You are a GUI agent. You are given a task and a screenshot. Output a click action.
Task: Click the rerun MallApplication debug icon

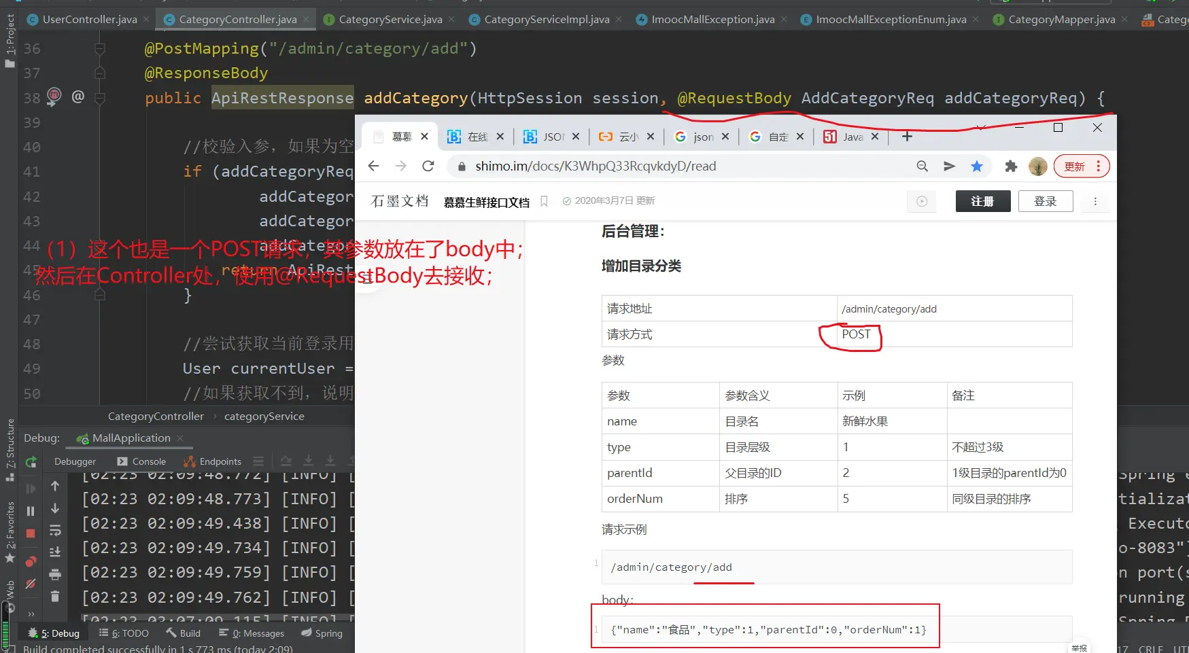click(31, 462)
